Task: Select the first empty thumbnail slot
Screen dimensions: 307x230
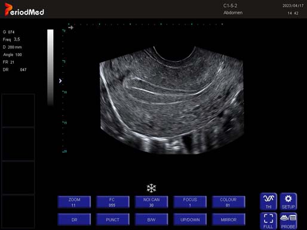Action: [x=19, y=110]
